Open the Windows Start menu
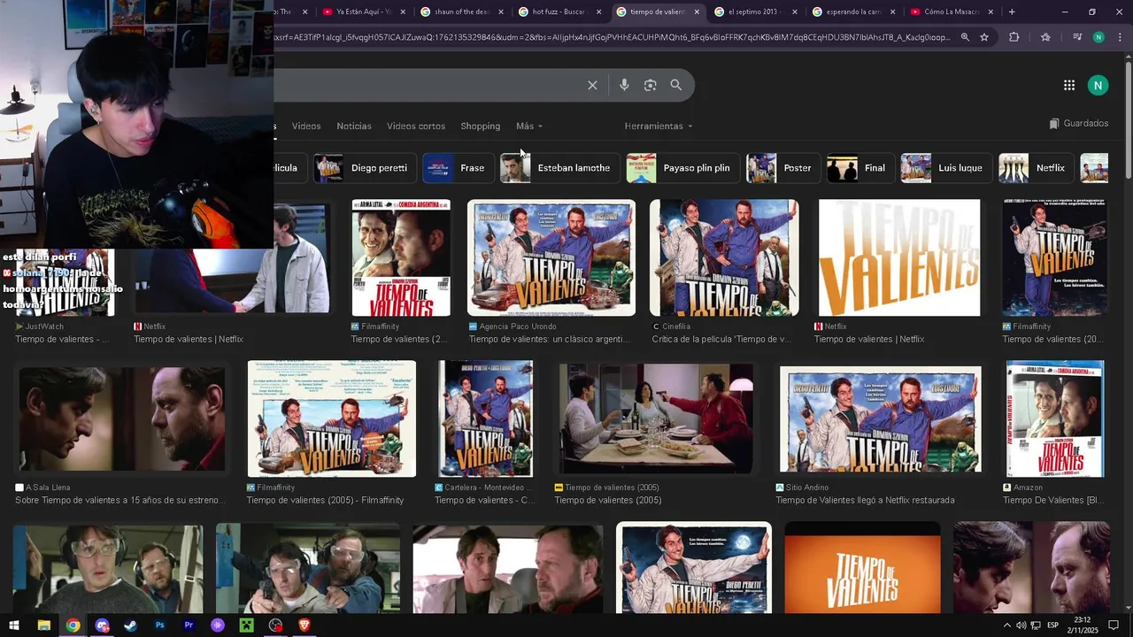The width and height of the screenshot is (1133, 637). click(14, 625)
